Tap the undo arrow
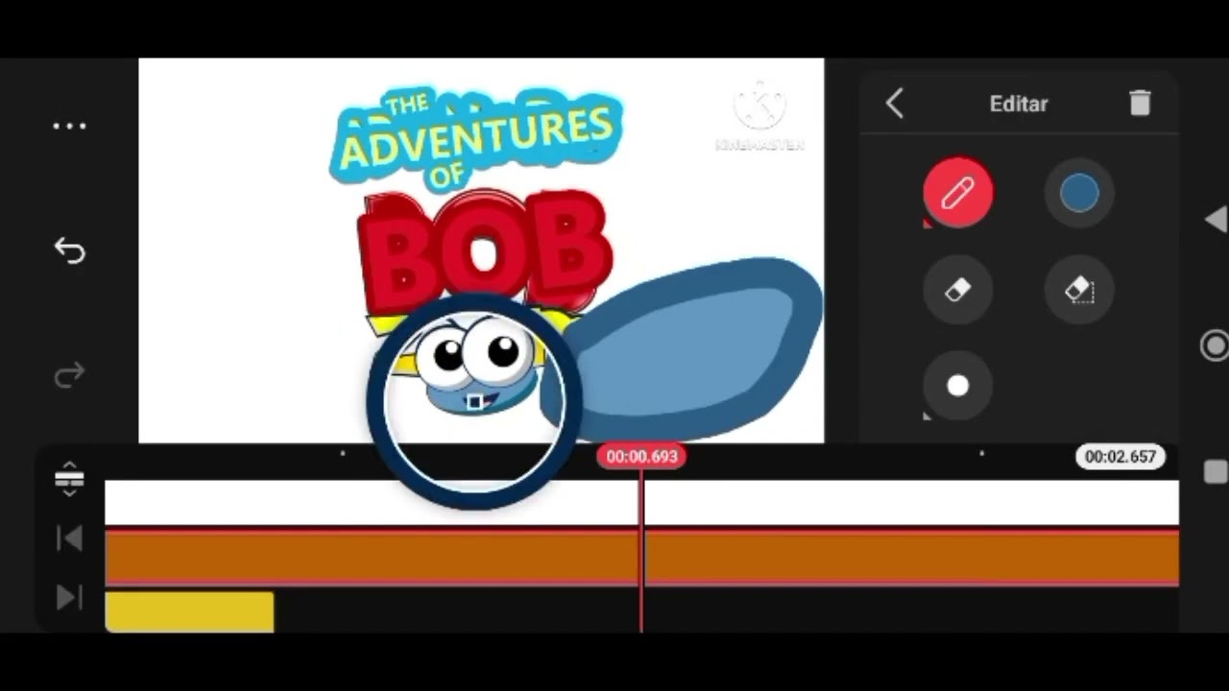 click(x=69, y=250)
